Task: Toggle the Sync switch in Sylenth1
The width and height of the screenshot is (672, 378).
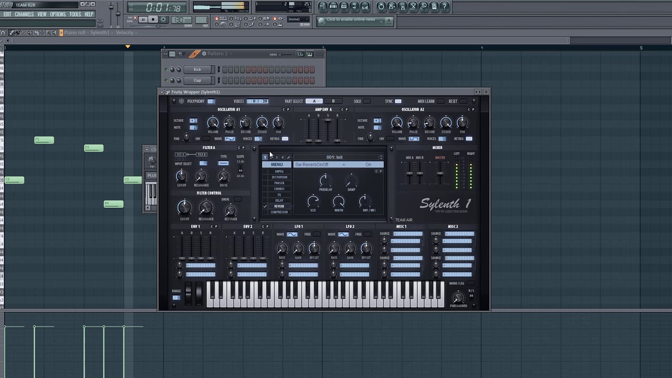Action: coord(398,101)
